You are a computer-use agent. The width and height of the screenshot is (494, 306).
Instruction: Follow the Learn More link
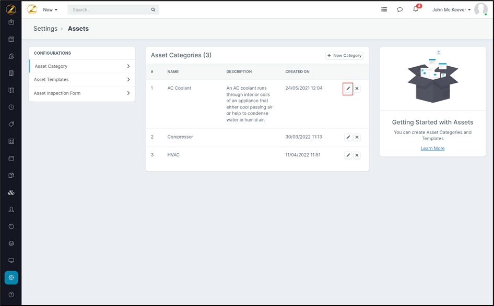[432, 149]
